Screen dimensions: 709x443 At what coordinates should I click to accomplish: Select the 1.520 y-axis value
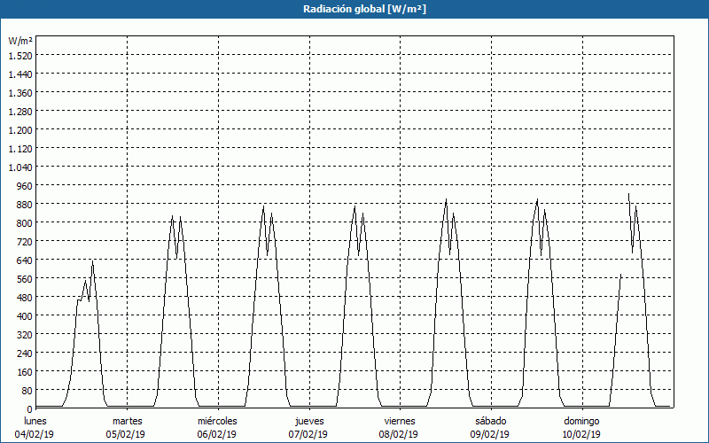click(x=20, y=55)
